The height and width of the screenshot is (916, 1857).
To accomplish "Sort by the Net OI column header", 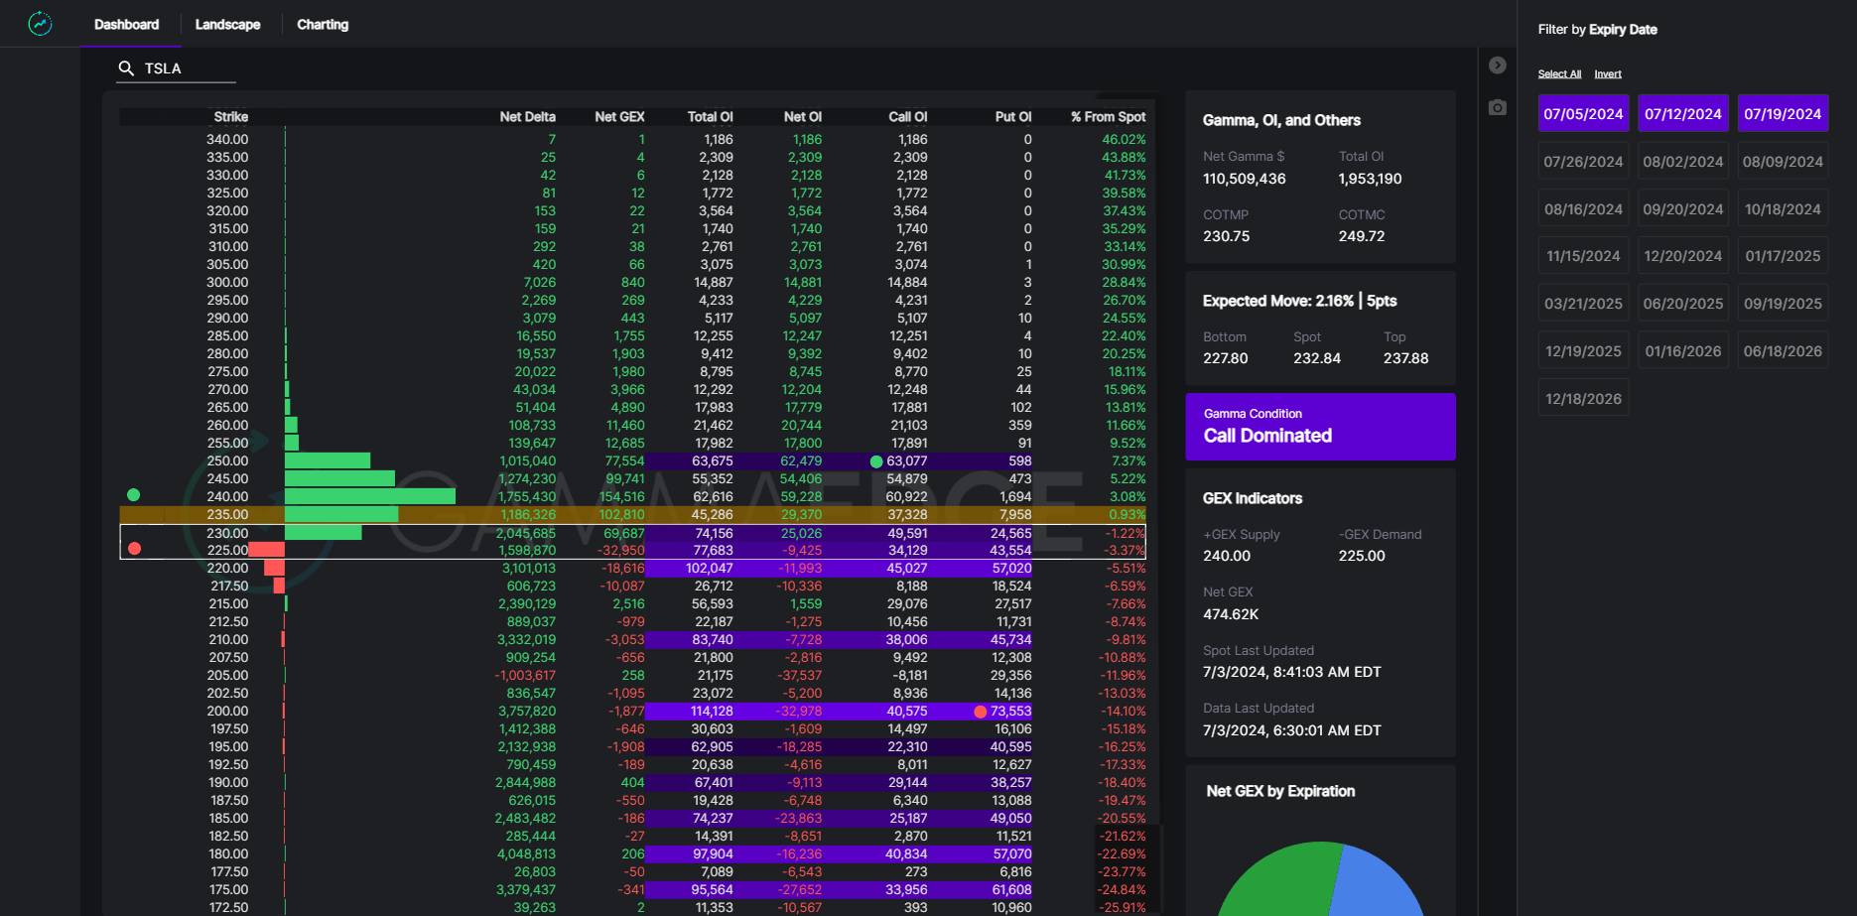I will (802, 117).
